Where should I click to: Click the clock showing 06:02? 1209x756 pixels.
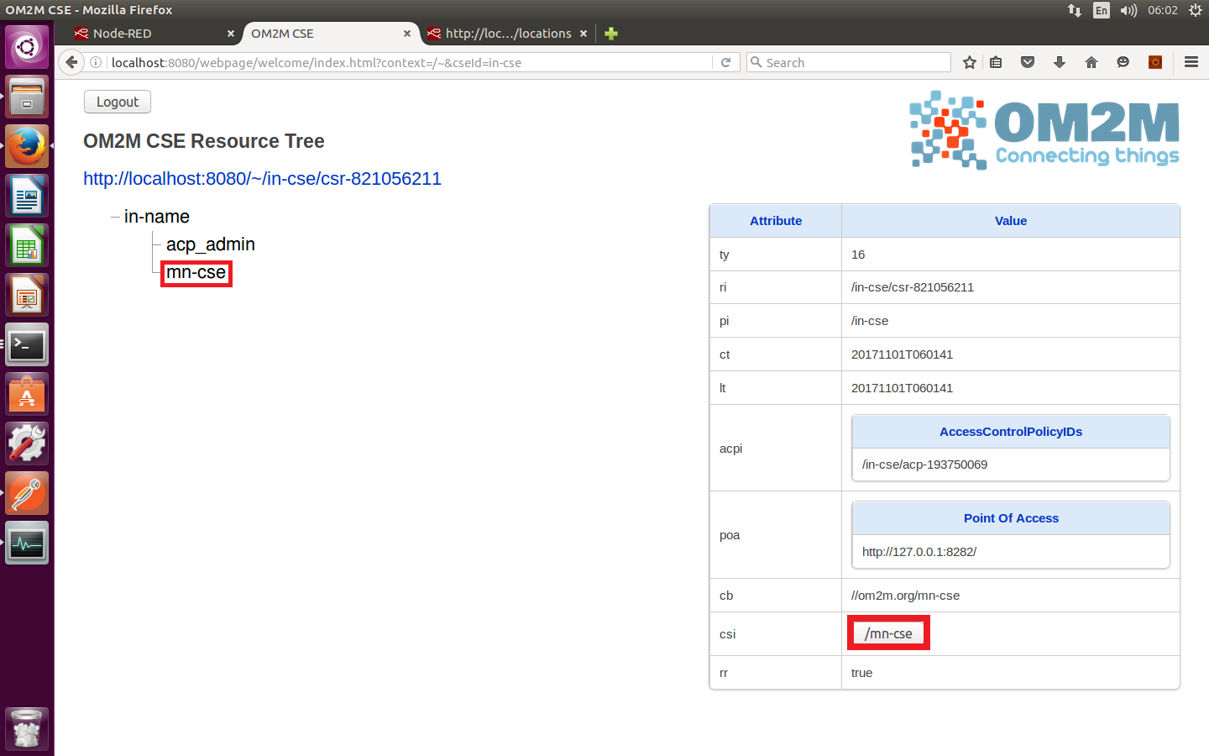pos(1163,10)
